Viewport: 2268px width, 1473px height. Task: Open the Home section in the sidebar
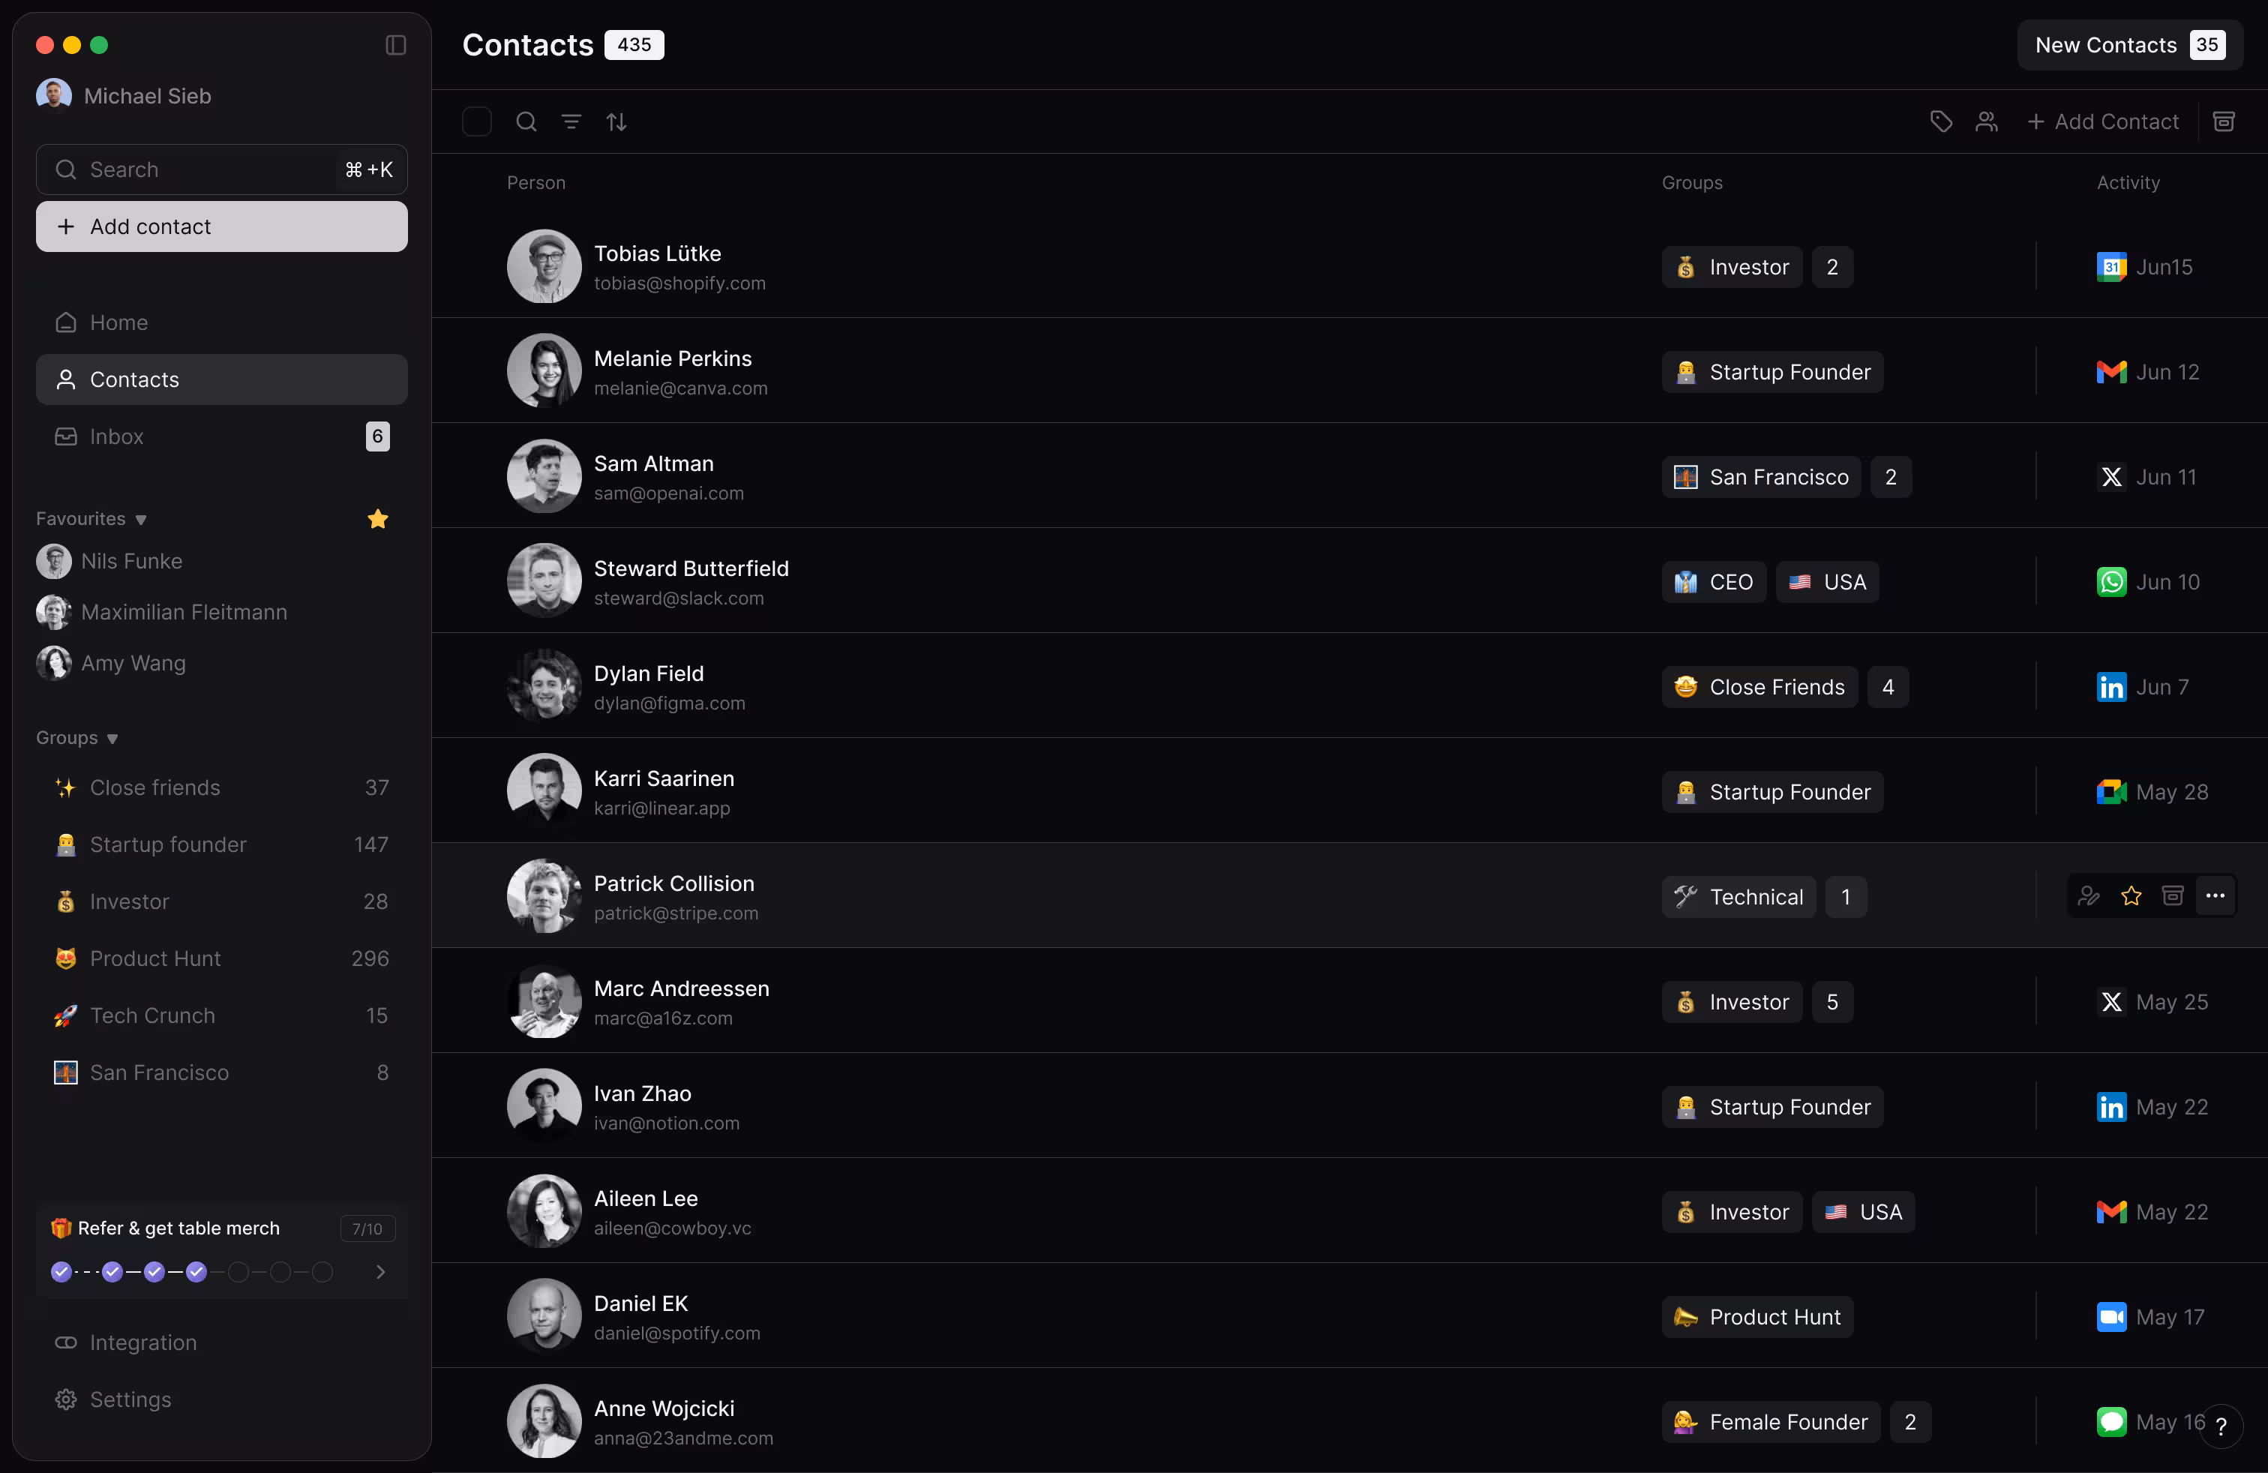coord(118,322)
